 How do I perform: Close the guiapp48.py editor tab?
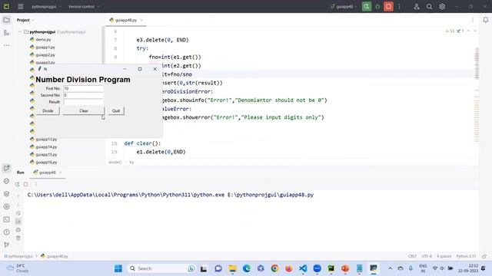[x=141, y=20]
